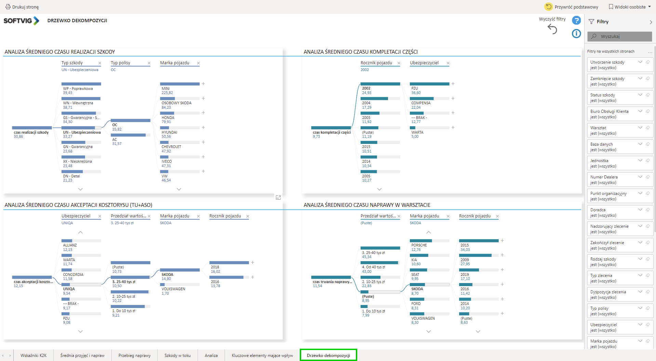Expand the Warsztat filter card
Screen dimensions: 656x361
(640, 128)
